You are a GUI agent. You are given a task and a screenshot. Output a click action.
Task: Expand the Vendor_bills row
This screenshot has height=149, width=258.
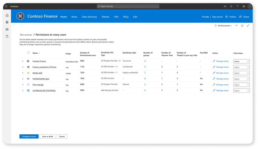click(23, 73)
